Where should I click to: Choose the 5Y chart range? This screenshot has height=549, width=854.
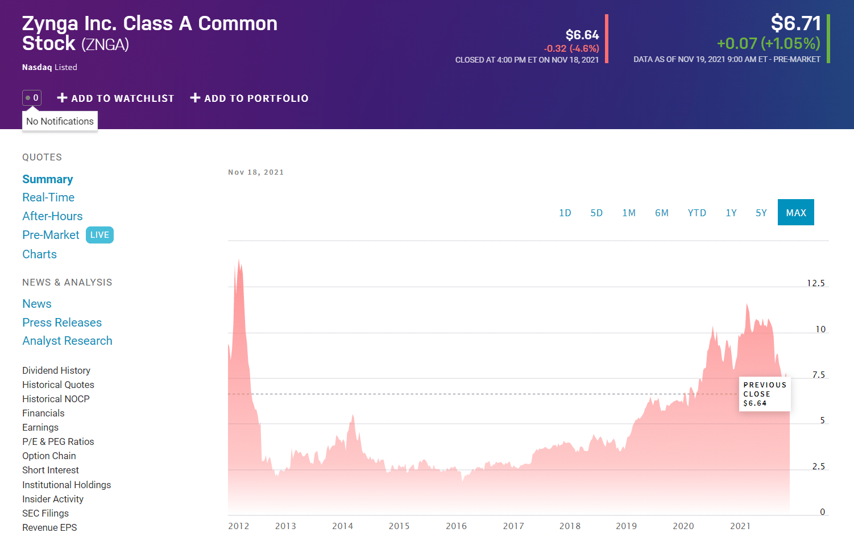point(761,213)
